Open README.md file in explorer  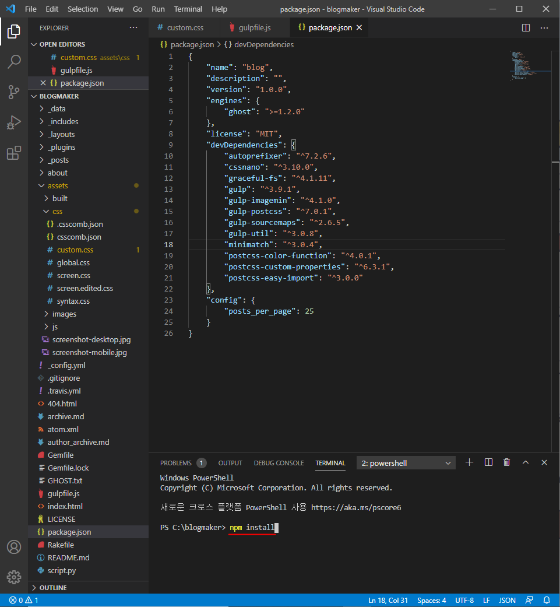68,557
